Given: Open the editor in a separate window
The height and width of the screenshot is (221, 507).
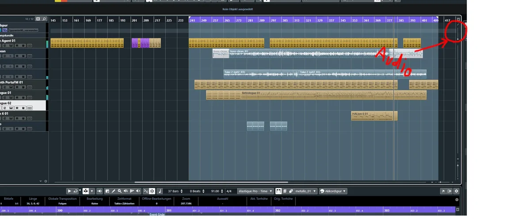Looking at the screenshot, I should 442,191.
